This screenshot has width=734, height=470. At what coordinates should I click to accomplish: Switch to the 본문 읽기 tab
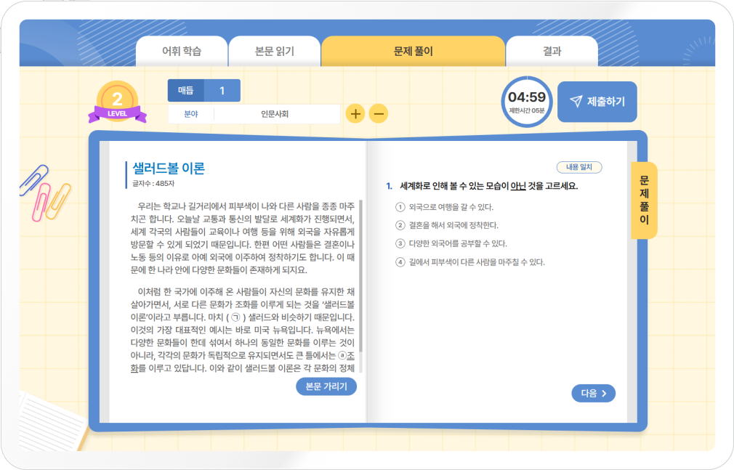(274, 50)
